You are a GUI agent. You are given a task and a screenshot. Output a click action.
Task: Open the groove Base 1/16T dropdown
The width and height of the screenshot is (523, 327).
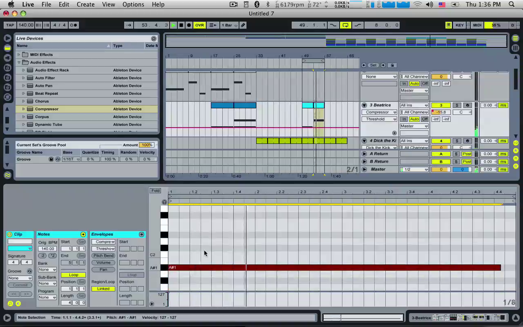[x=71, y=159]
